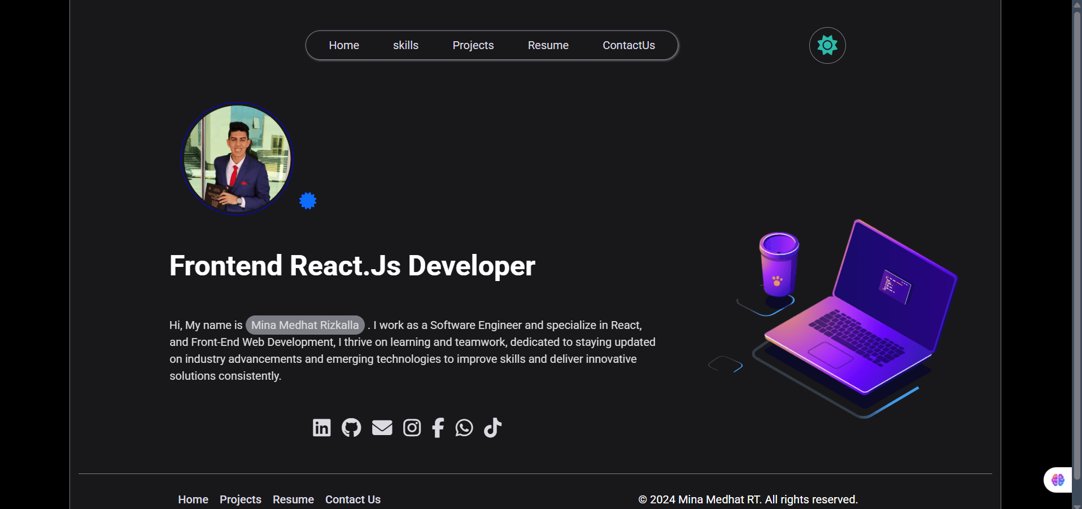
Task: Go to Home in top navbar
Action: click(344, 45)
